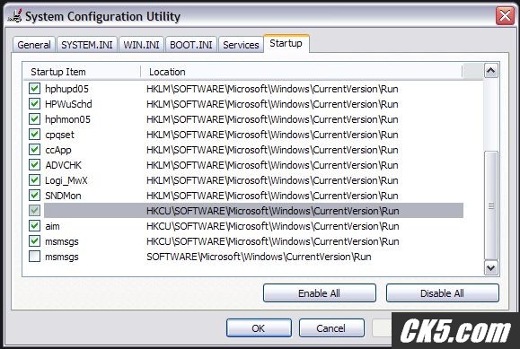
Task: Uncheck the ADVCHK startup item
Action: pos(34,165)
